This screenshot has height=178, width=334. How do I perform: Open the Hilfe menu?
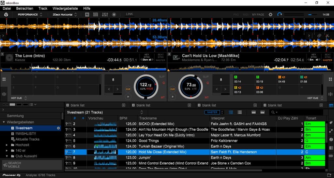(87, 8)
